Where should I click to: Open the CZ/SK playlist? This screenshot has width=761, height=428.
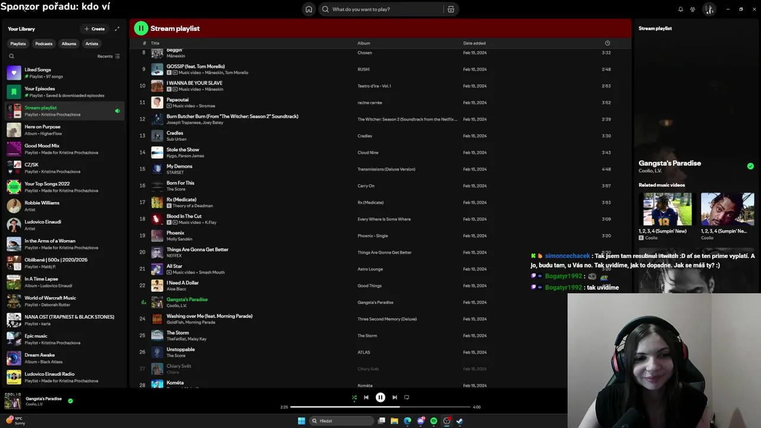(64, 168)
